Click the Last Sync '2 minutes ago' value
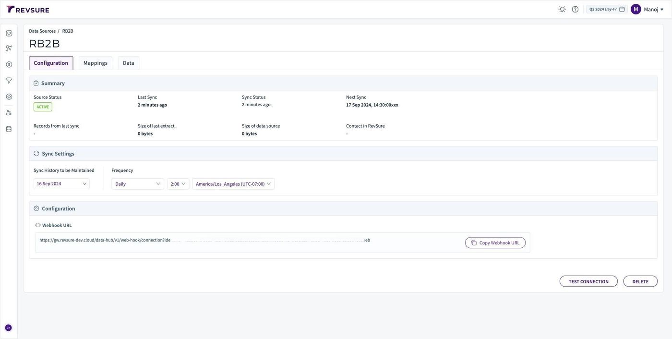 153,105
